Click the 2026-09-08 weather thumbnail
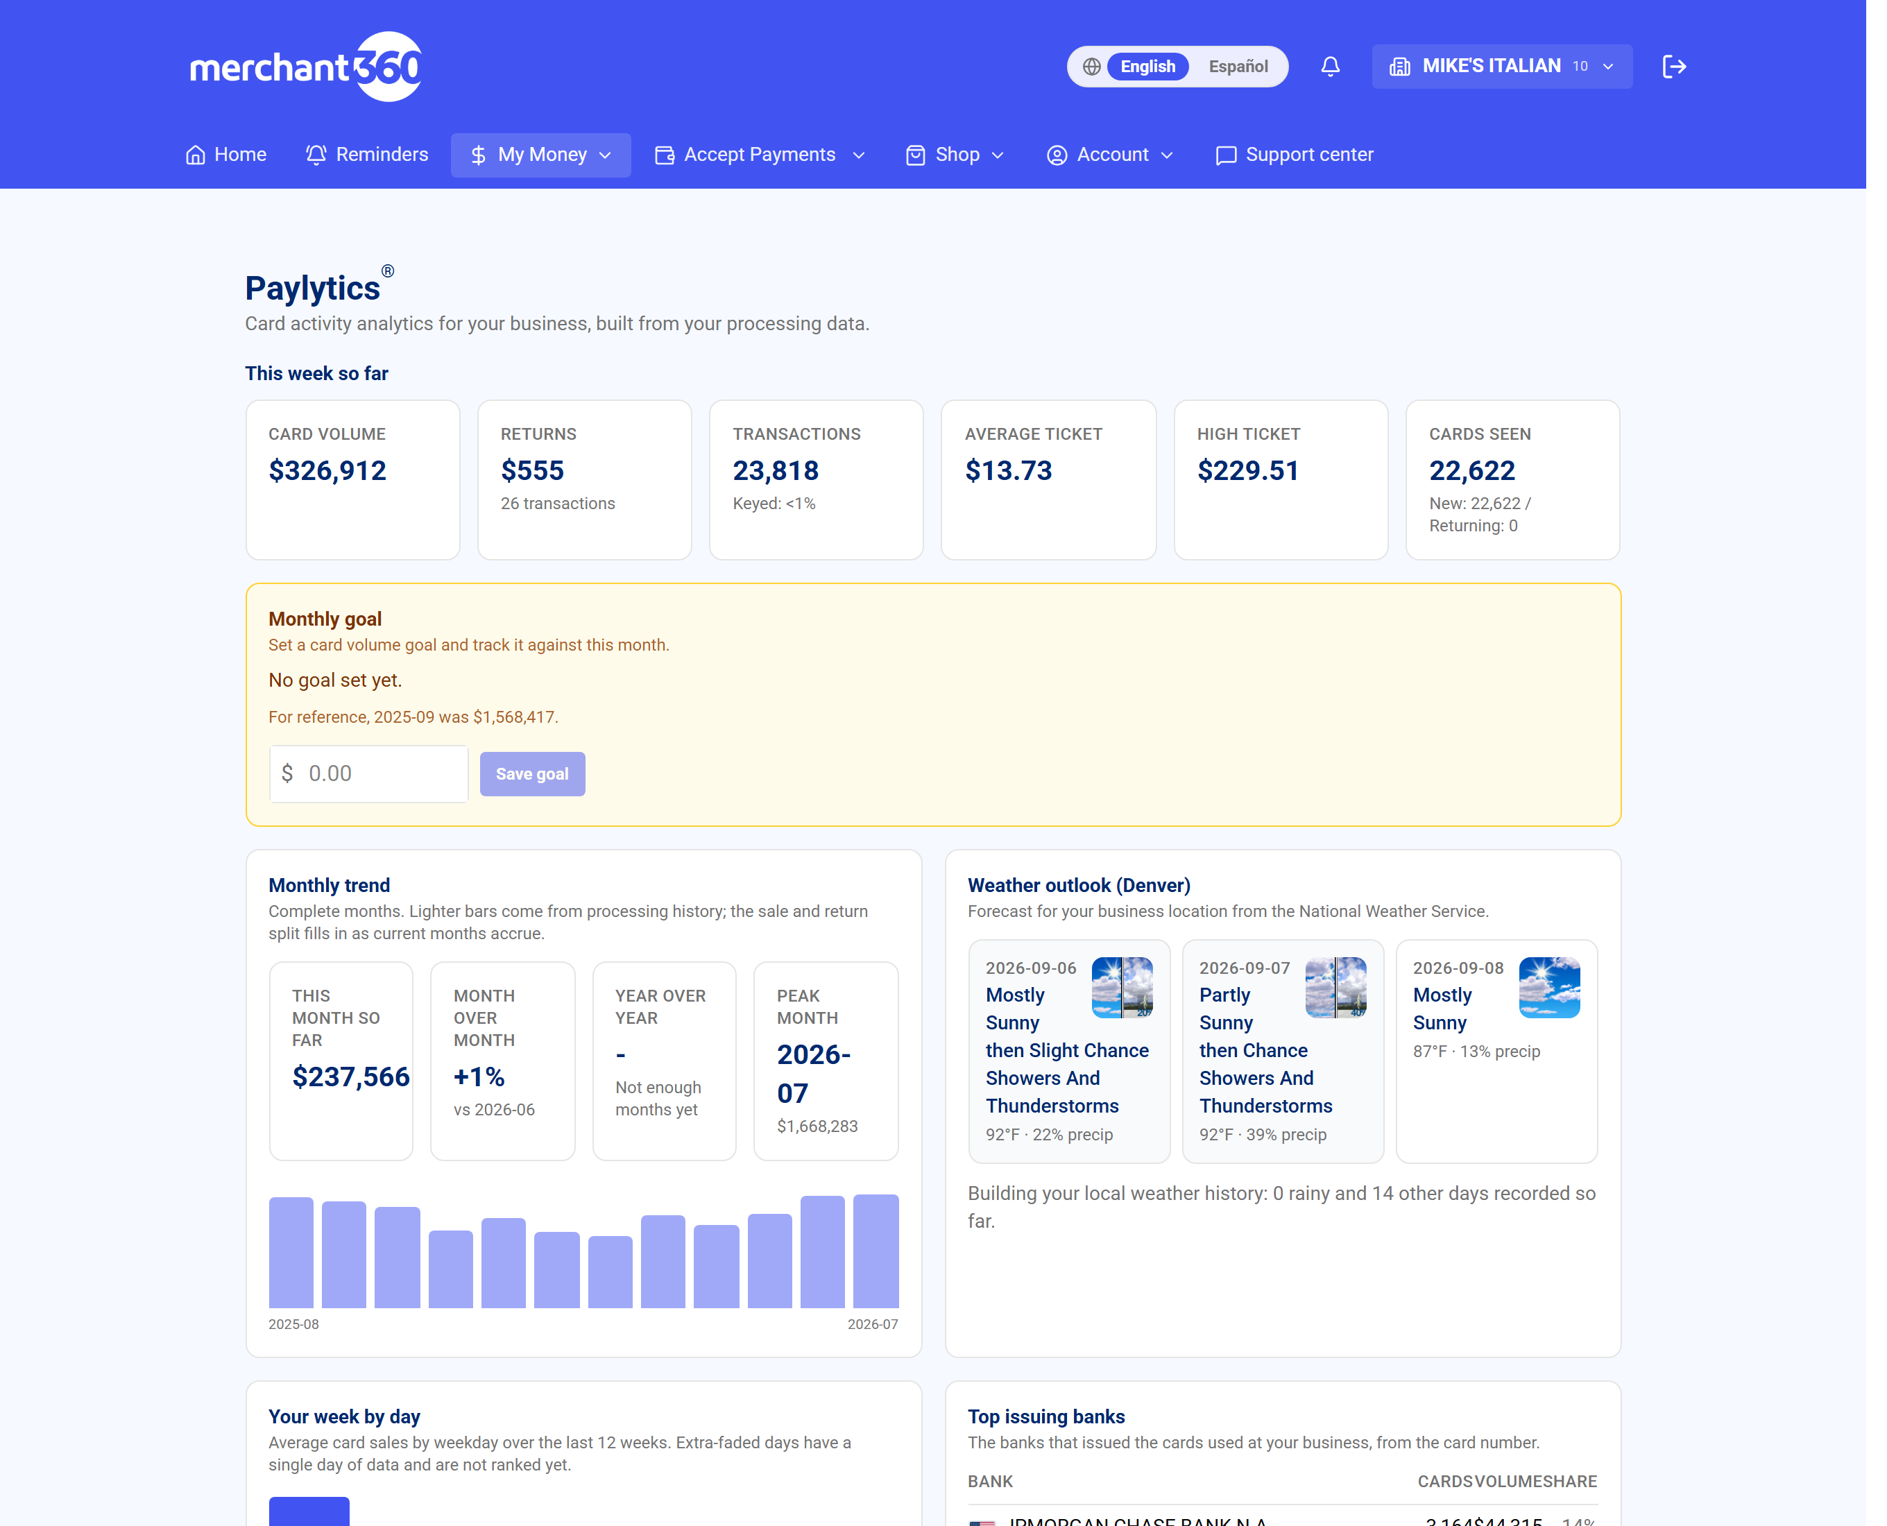This screenshot has height=1526, width=1887. tap(1549, 987)
